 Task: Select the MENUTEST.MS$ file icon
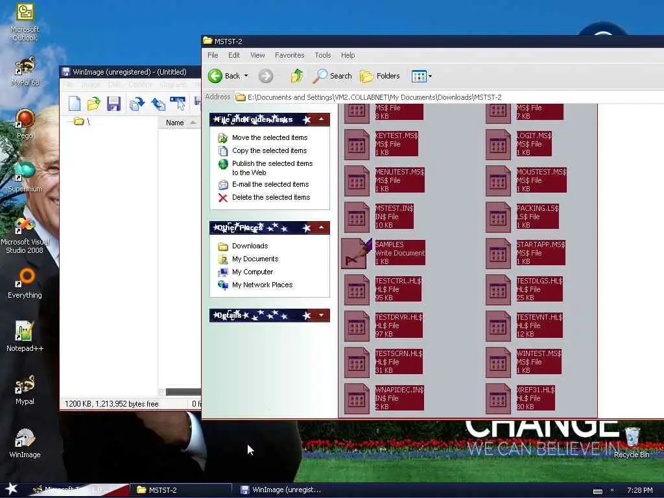coord(357,181)
